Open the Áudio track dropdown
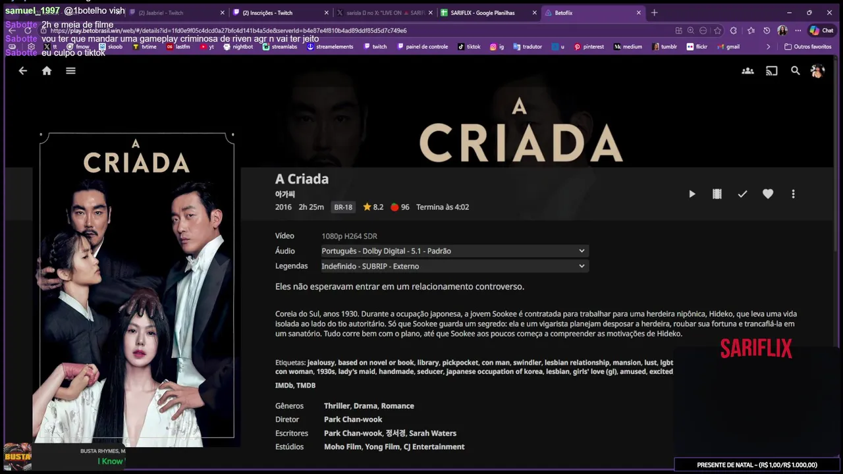 454,251
